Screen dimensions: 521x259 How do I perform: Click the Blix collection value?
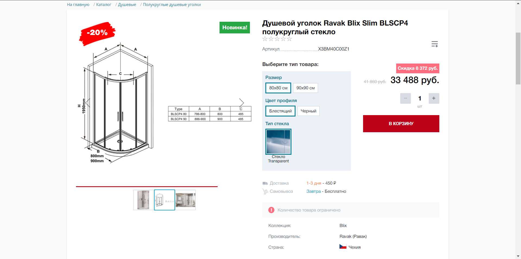343,226
